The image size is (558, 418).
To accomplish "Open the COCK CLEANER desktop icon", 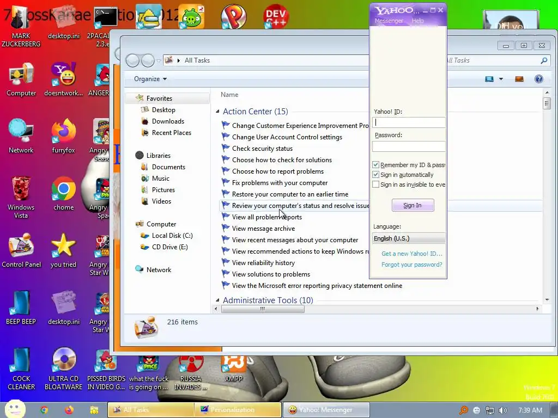I will tap(21, 369).
